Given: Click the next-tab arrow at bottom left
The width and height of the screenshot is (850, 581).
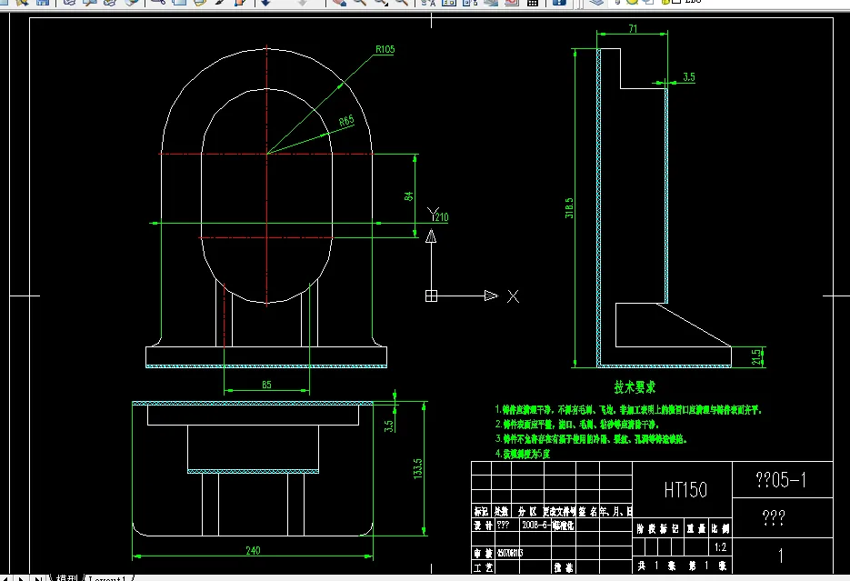Looking at the screenshot, I should (x=21, y=577).
